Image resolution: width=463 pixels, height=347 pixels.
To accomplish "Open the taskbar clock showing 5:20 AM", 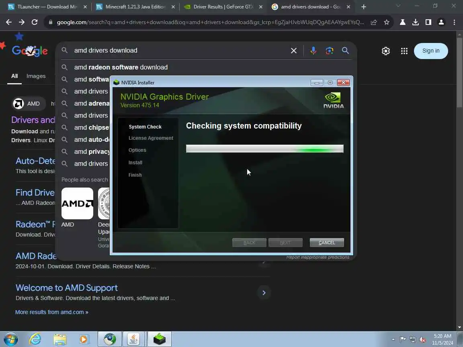I will point(443,339).
